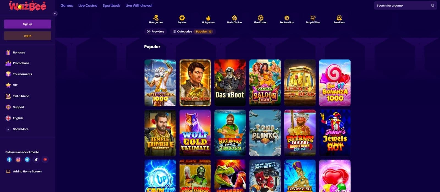The height and width of the screenshot is (192, 440).
Task: Select the Hot games flame icon
Action: coord(208,18)
